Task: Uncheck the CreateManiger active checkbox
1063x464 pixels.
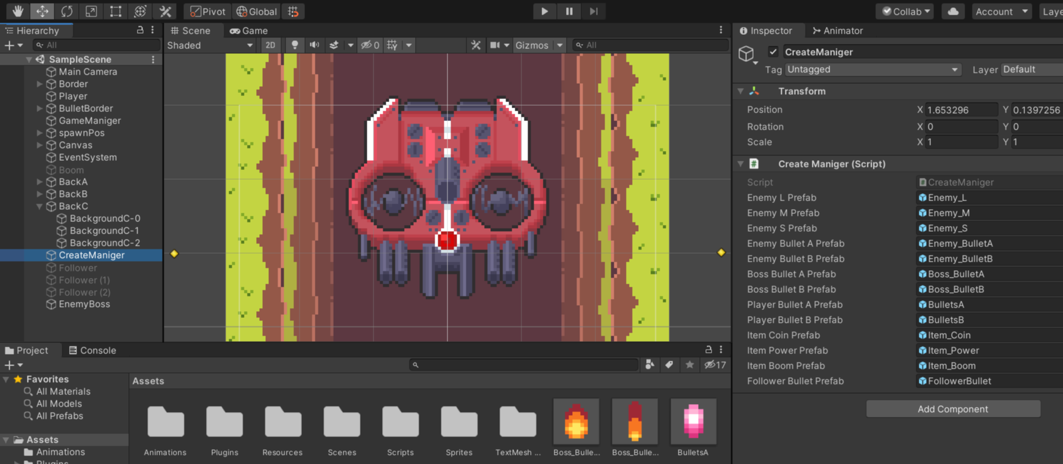Action: tap(773, 52)
